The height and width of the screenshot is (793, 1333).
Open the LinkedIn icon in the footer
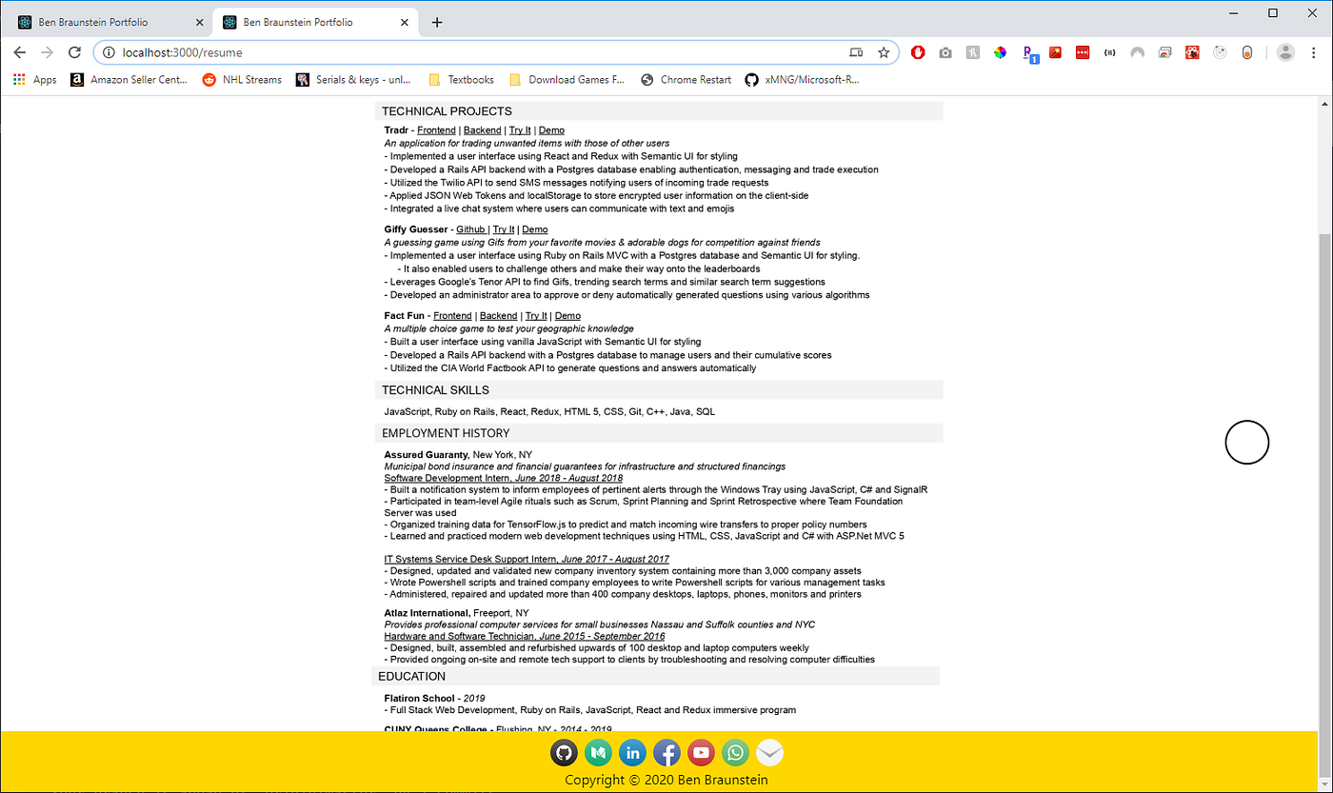(x=632, y=752)
